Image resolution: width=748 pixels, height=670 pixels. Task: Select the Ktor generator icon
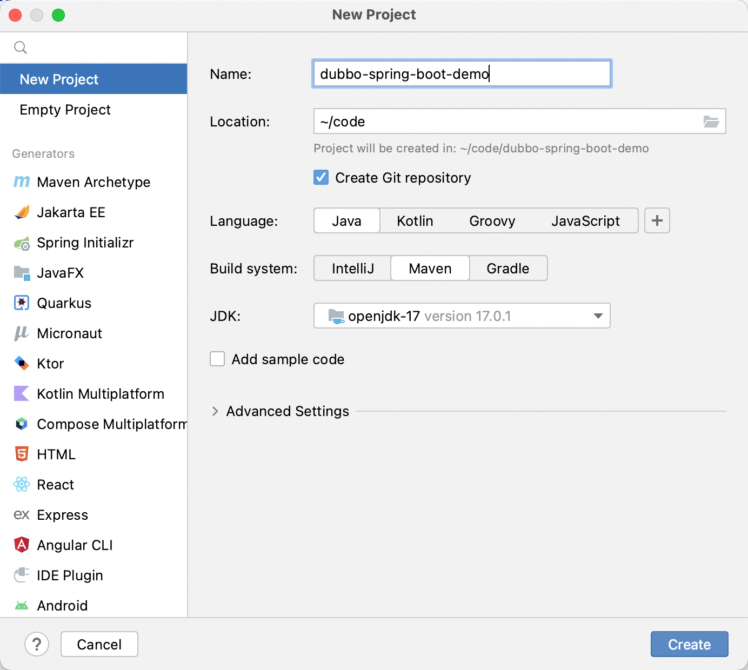(22, 364)
